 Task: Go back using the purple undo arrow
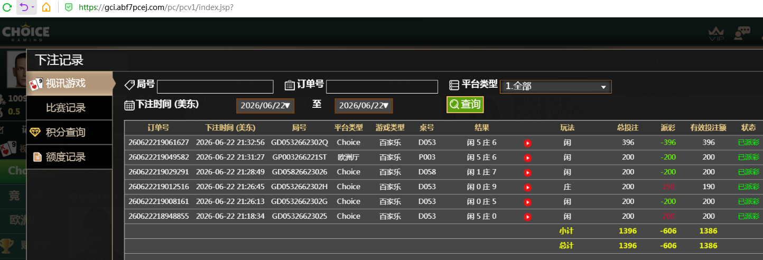(x=23, y=7)
